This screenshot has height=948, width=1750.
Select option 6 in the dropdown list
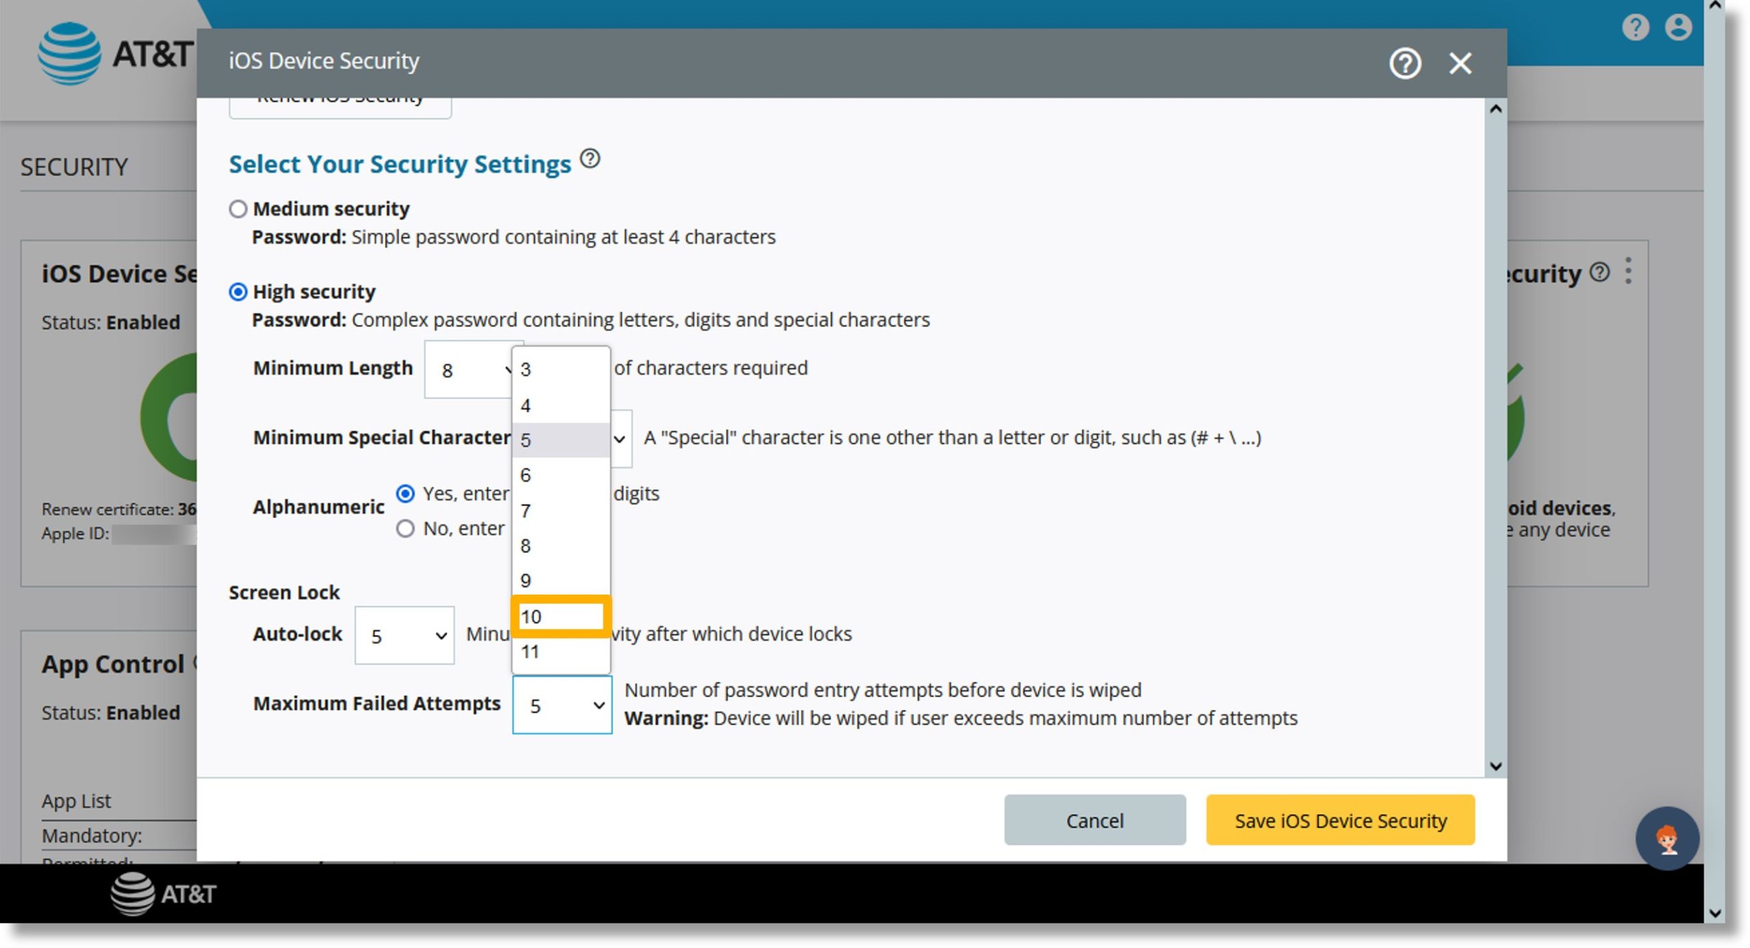[561, 475]
